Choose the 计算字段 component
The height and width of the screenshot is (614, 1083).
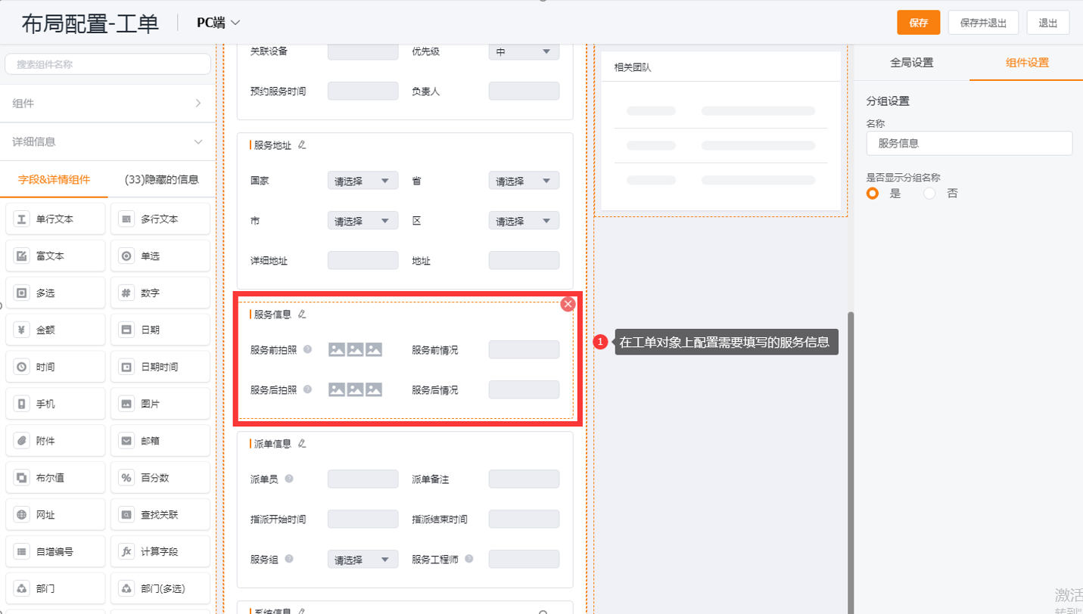pyautogui.click(x=160, y=552)
